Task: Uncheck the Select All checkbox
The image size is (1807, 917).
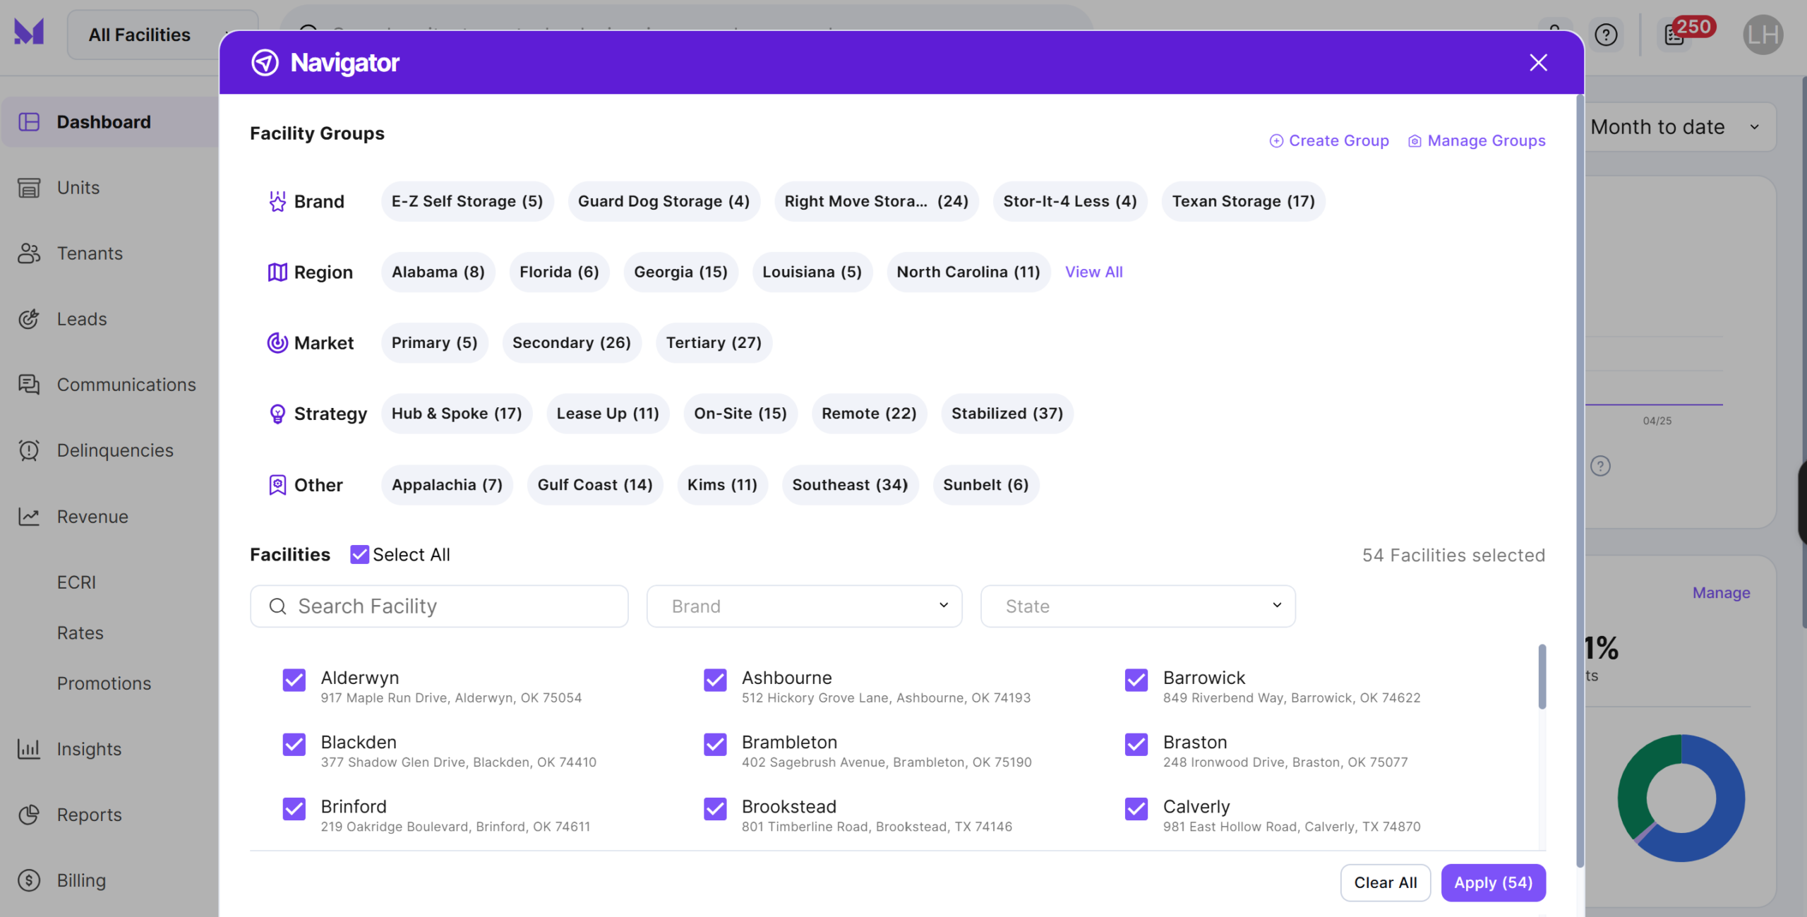Action: click(x=359, y=555)
